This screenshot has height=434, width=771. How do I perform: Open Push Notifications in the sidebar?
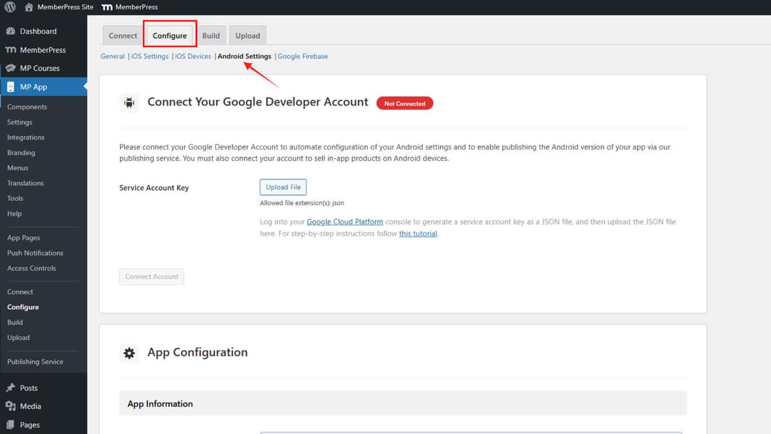pos(35,253)
